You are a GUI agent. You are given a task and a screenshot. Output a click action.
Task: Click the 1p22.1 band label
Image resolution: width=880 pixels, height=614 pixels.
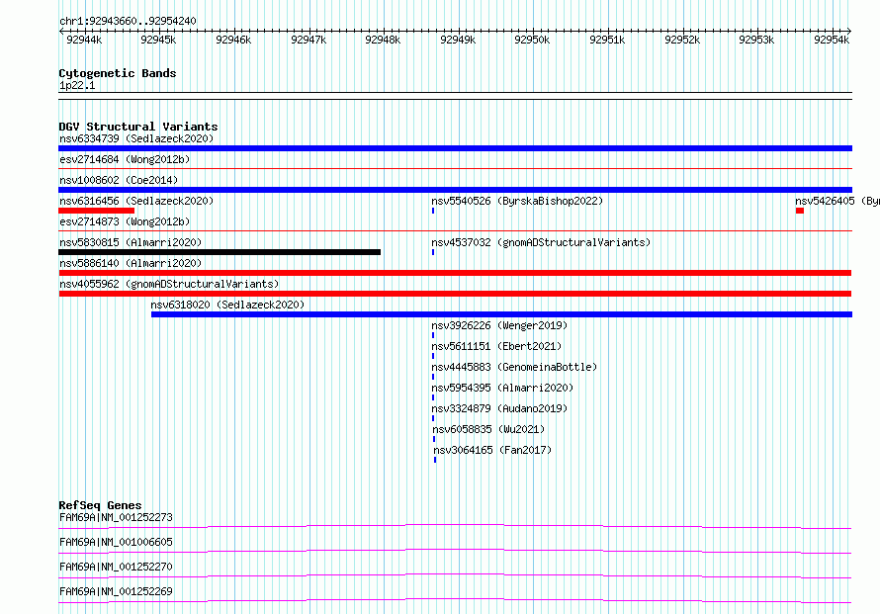tap(77, 85)
